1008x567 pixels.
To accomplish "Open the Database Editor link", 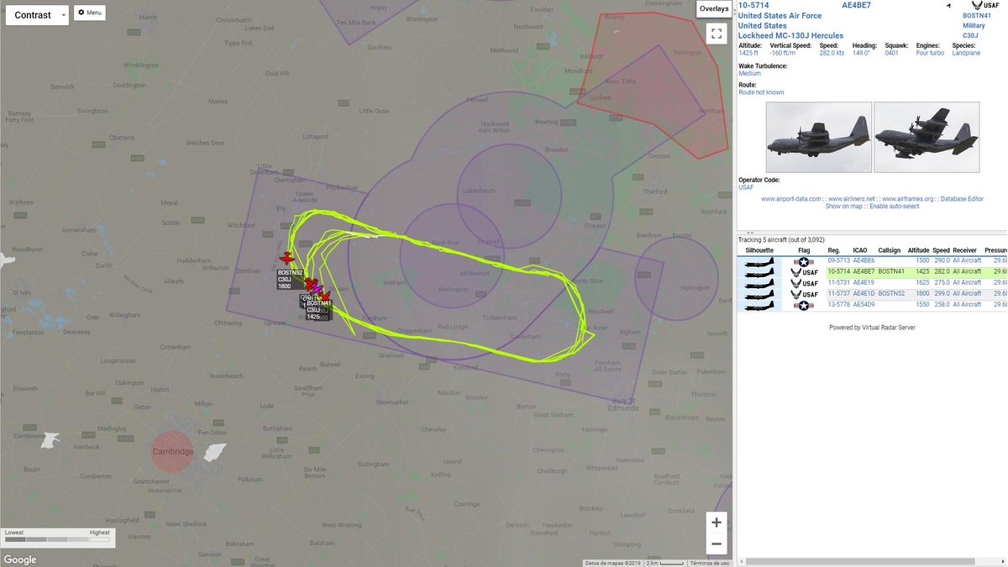I will coord(962,199).
